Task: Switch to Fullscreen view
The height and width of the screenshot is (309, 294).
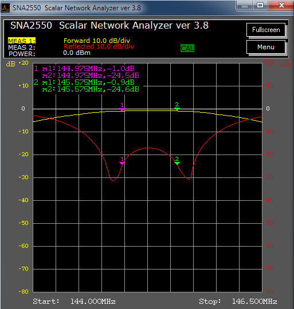Action: [266, 30]
